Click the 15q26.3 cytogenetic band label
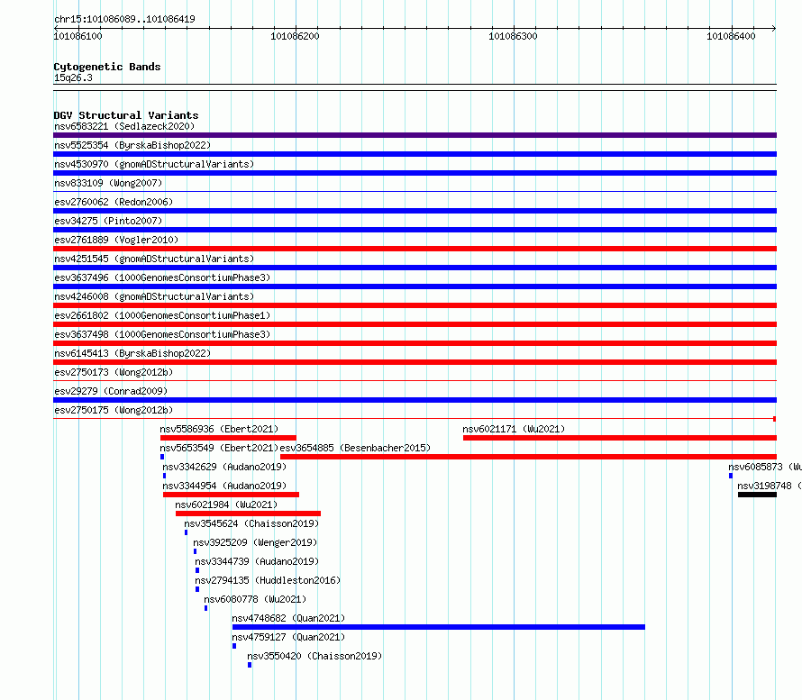The image size is (802, 700). click(73, 77)
